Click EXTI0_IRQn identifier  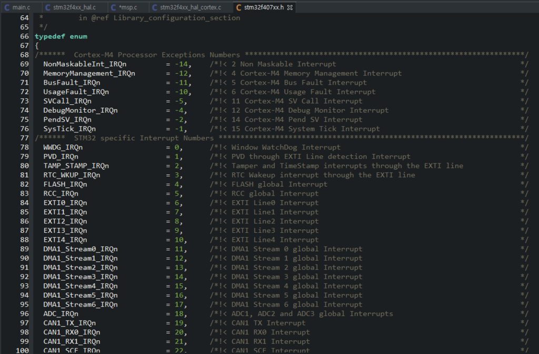(x=65, y=203)
